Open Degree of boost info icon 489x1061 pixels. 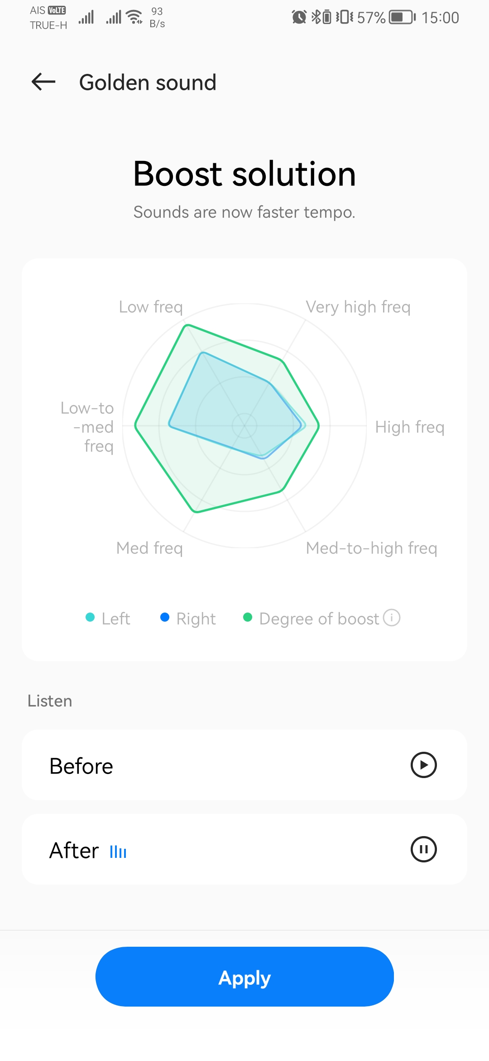pyautogui.click(x=392, y=618)
